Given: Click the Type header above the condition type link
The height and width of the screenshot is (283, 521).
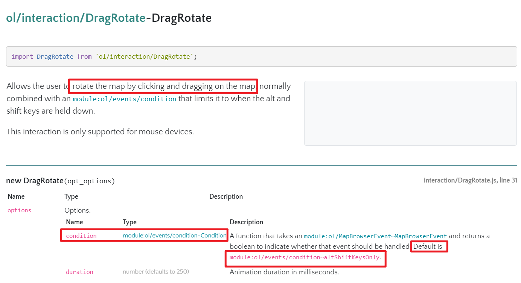Looking at the screenshot, I should (x=129, y=222).
